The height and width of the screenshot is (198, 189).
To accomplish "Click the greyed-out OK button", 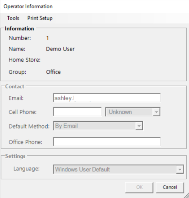I will coord(139,187).
